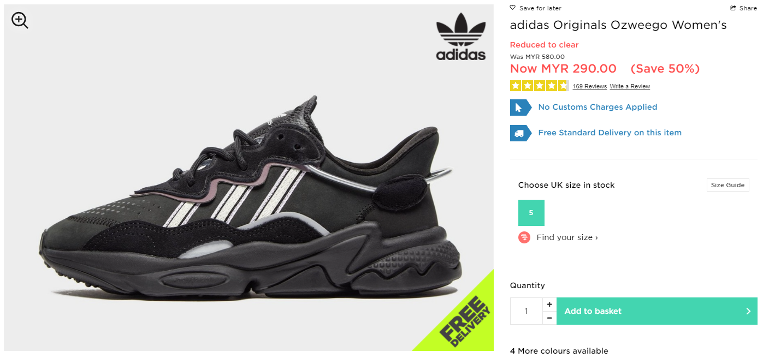The image size is (763, 358).
Task: Click the delivery truck icon
Action: [521, 133]
